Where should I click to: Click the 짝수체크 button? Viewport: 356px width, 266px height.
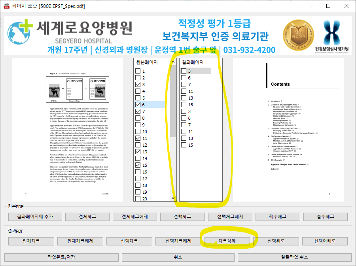point(278,217)
